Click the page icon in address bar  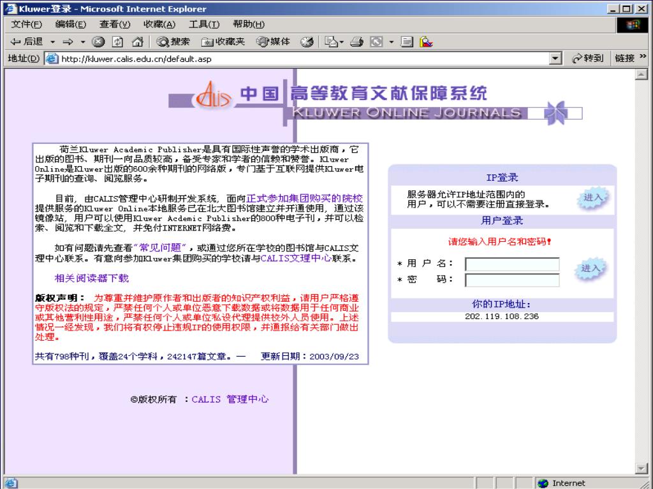[52, 59]
